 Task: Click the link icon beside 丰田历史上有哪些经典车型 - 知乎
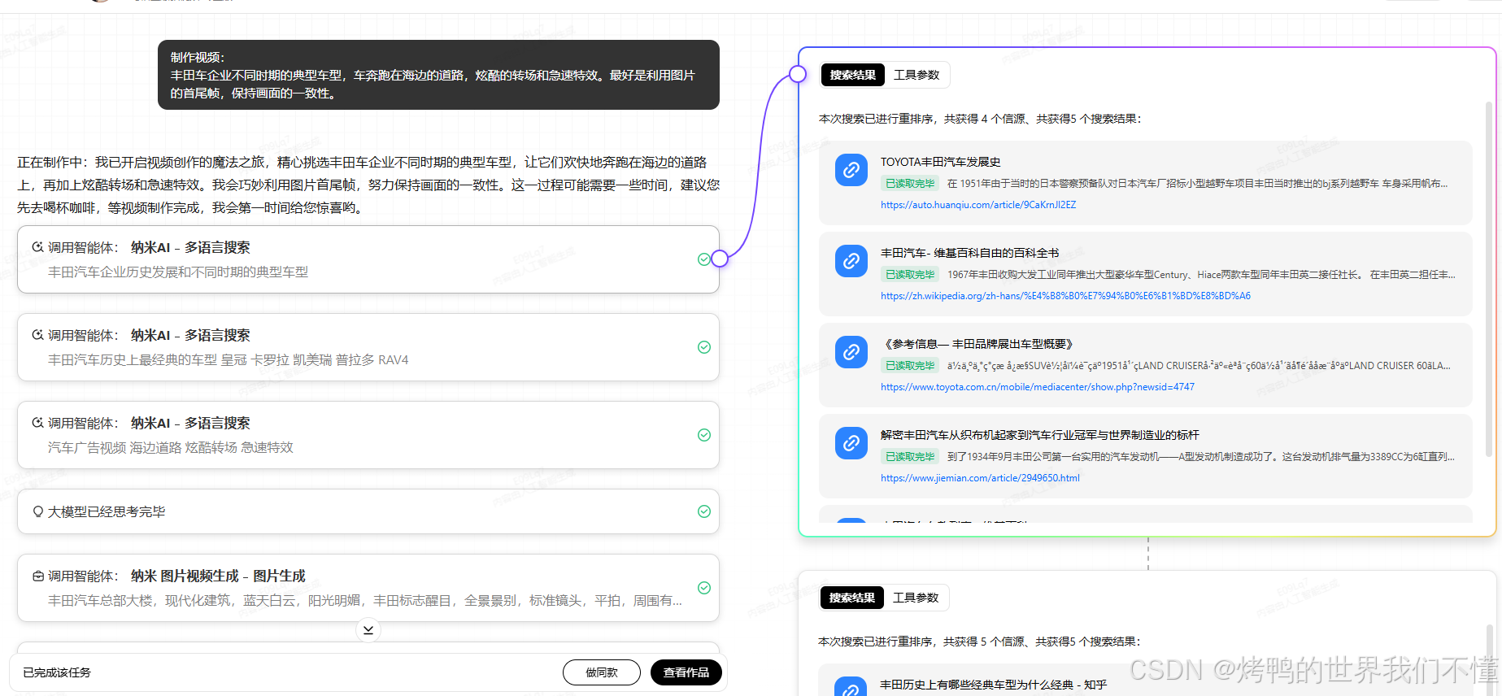pyautogui.click(x=851, y=687)
